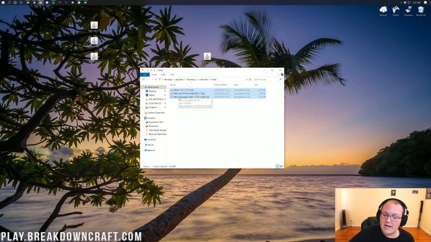Click the Cortana circle icon on taskbar
The image size is (431, 242).
[15, 3]
